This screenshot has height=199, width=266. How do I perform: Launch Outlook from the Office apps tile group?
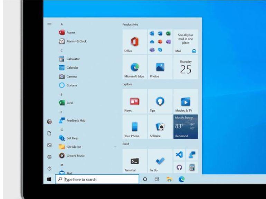pyautogui.click(x=152, y=34)
